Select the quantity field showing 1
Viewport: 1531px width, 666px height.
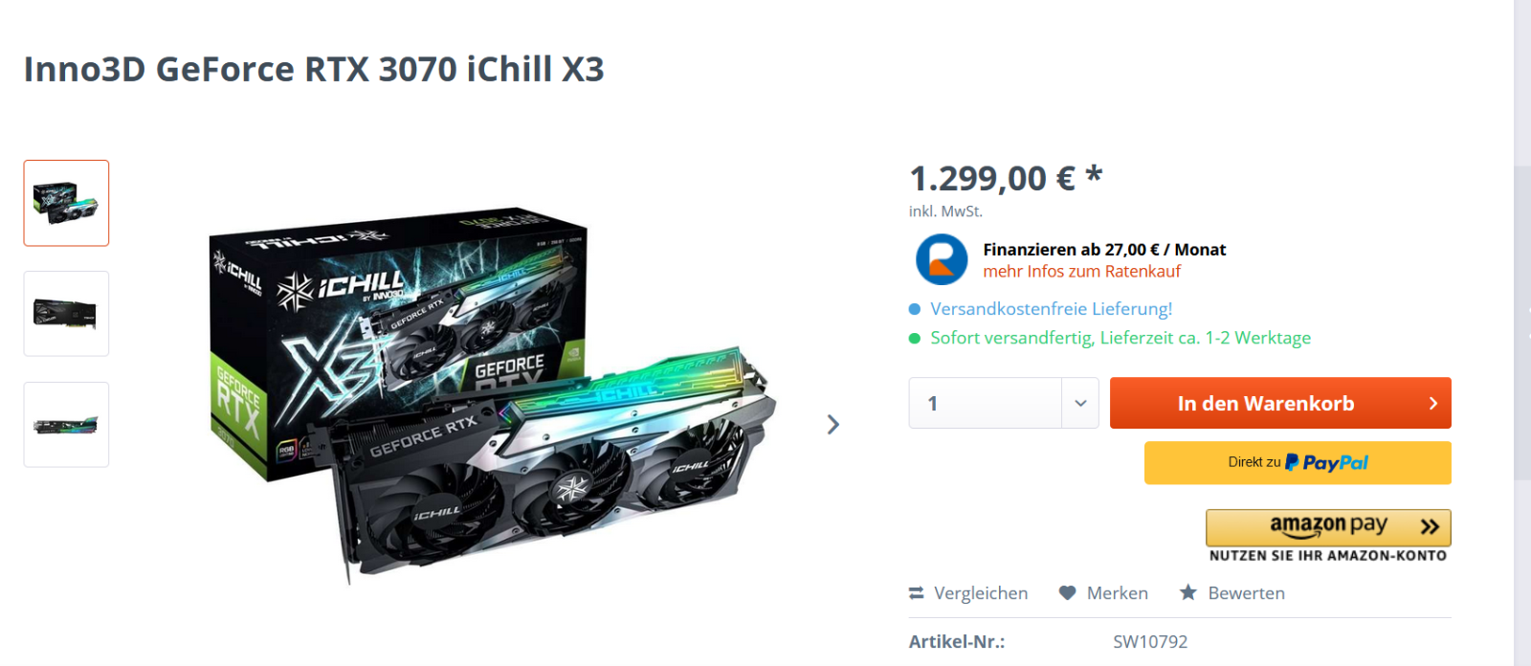[986, 403]
